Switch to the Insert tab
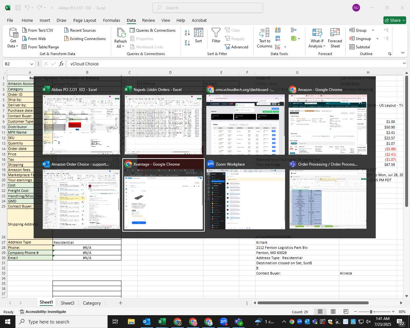Viewport: 410px width, 328px height. click(x=45, y=20)
